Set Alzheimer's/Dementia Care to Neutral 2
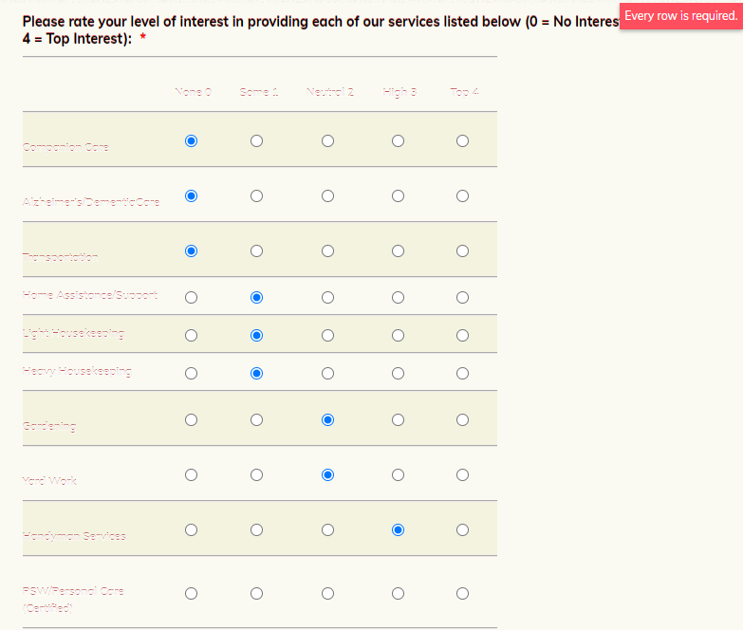The height and width of the screenshot is (630, 743). [327, 196]
